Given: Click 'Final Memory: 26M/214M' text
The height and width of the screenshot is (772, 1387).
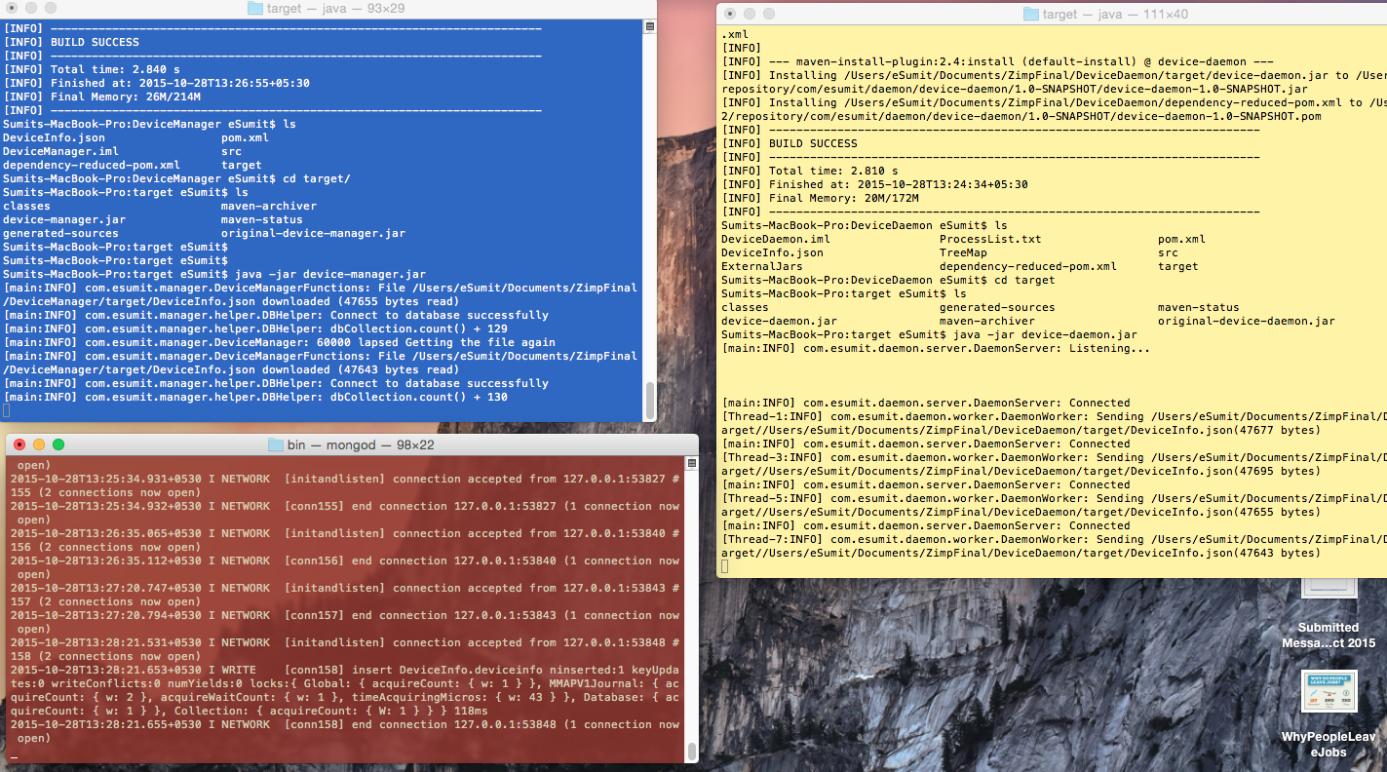Looking at the screenshot, I should pyautogui.click(x=125, y=96).
